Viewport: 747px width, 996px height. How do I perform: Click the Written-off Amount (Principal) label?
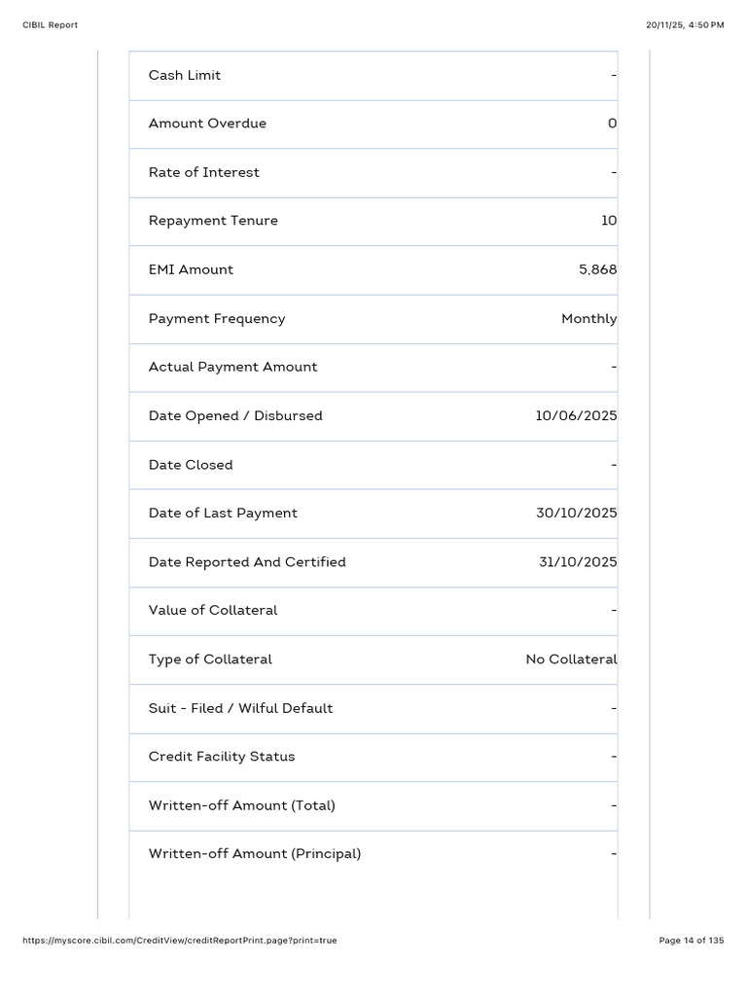click(255, 854)
